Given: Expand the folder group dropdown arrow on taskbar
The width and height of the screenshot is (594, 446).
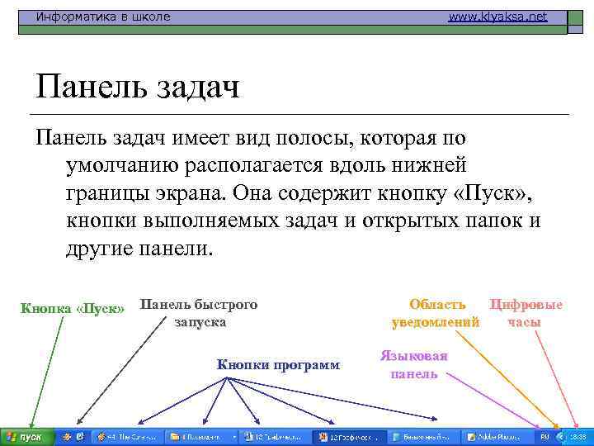Looking at the screenshot, I should point(234,438).
